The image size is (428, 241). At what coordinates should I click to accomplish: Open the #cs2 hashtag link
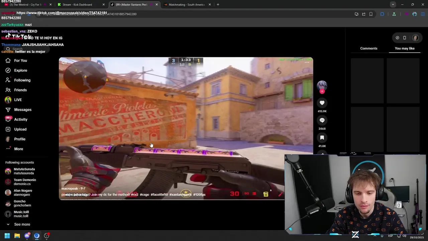(x=134, y=194)
